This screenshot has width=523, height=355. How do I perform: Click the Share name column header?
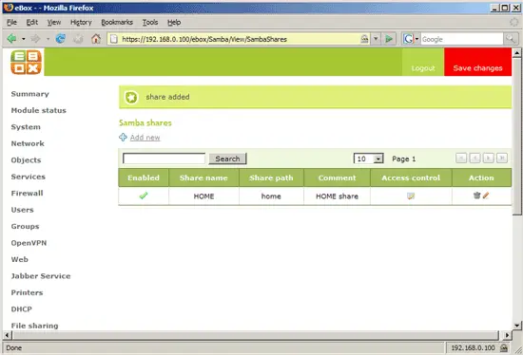[203, 177]
